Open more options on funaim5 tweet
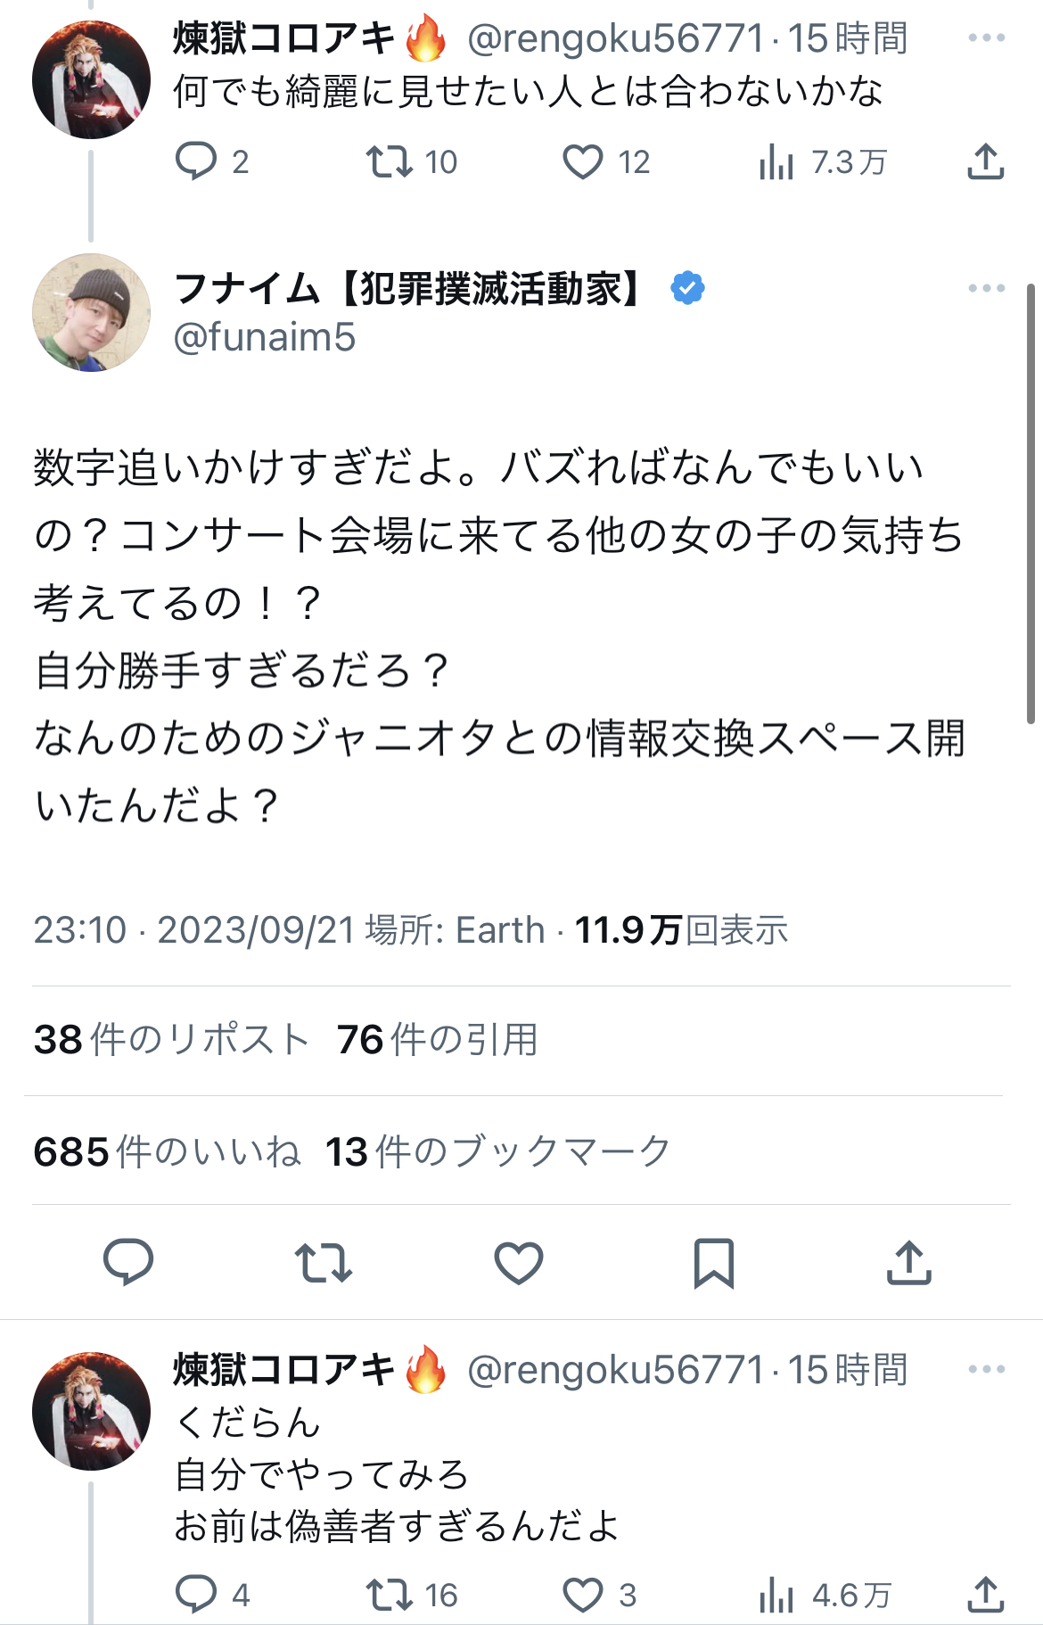 pyautogui.click(x=986, y=288)
